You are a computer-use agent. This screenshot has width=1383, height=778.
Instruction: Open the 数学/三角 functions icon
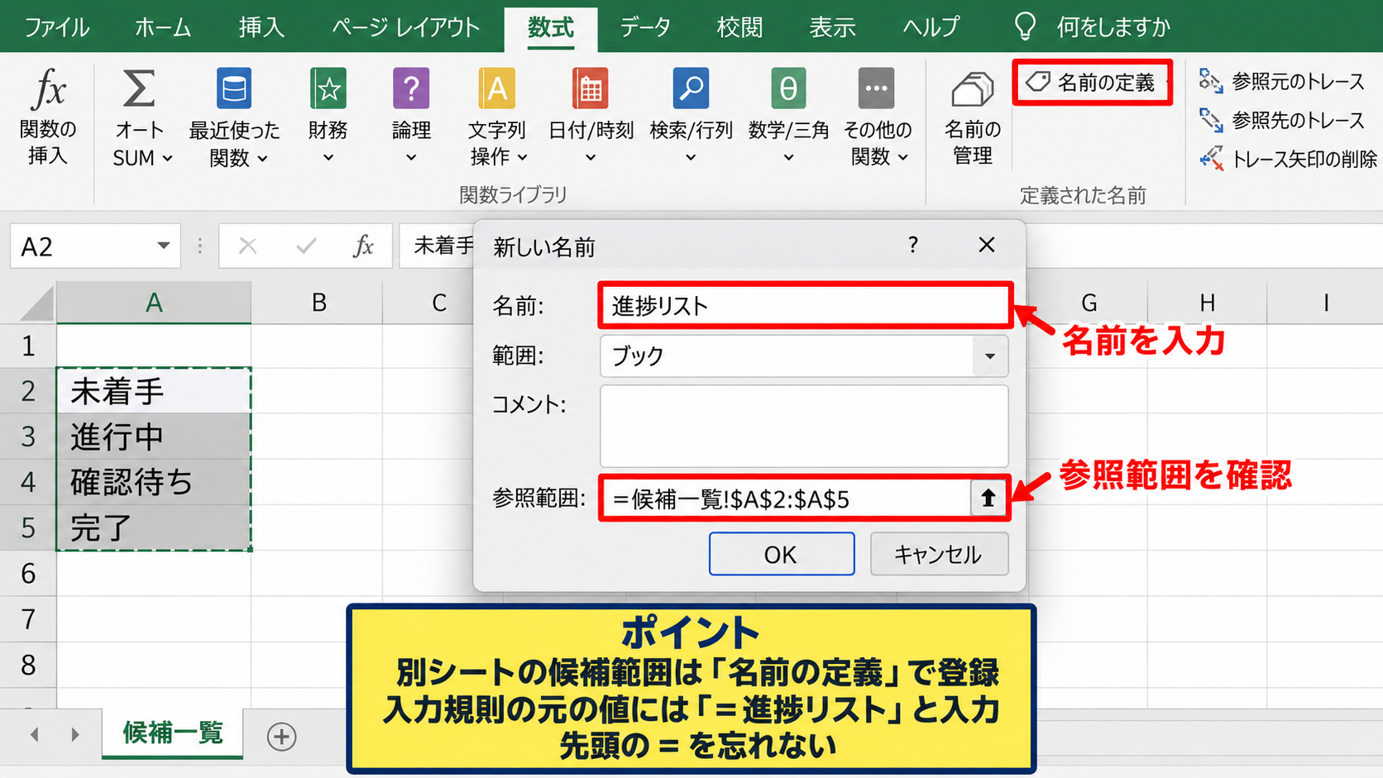[788, 88]
